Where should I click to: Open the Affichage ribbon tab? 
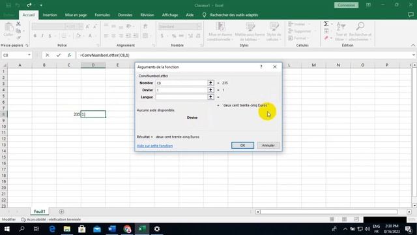(170, 15)
